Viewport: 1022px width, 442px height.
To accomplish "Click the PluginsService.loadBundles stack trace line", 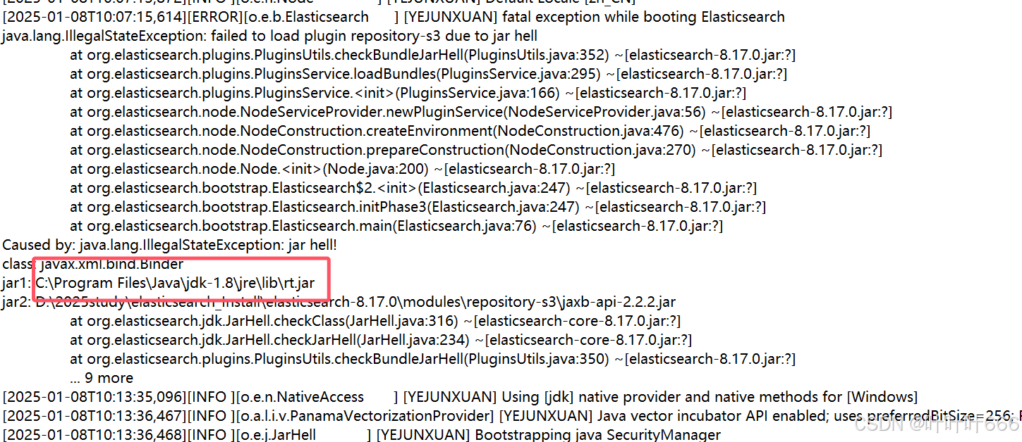I will pyautogui.click(x=429, y=73).
